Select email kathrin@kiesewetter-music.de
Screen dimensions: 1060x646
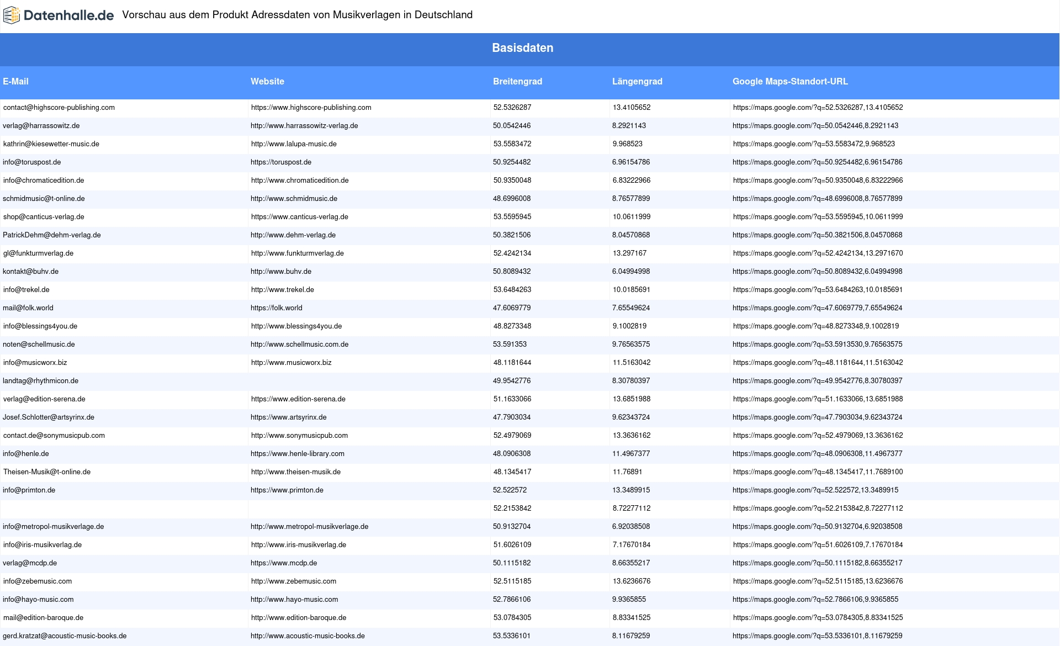tap(51, 144)
